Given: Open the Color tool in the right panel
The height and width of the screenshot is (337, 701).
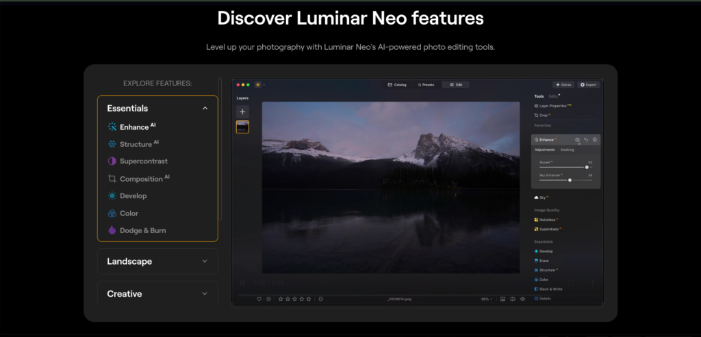Looking at the screenshot, I should coord(541,280).
